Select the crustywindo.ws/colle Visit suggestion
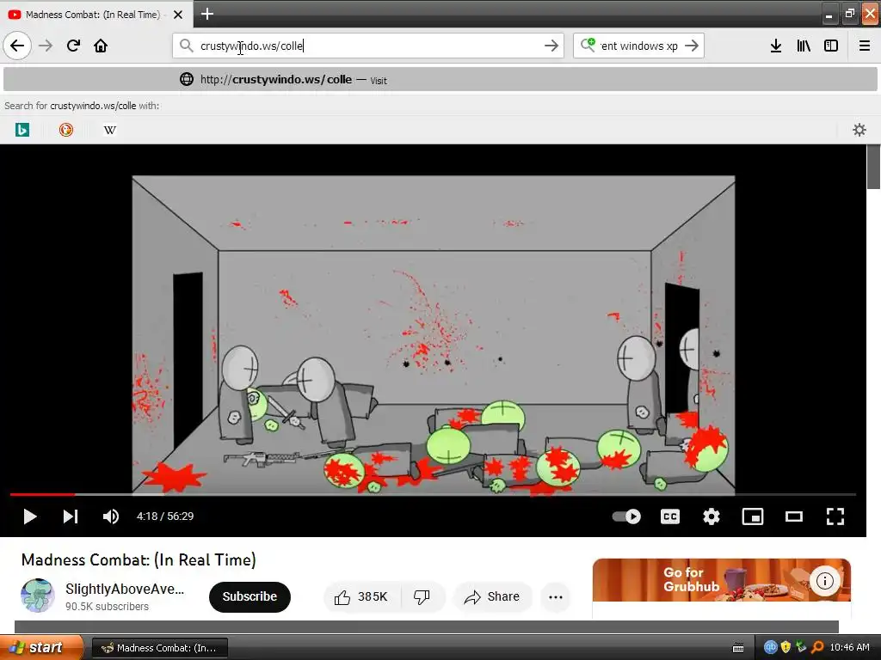The width and height of the screenshot is (881, 660). (x=440, y=80)
